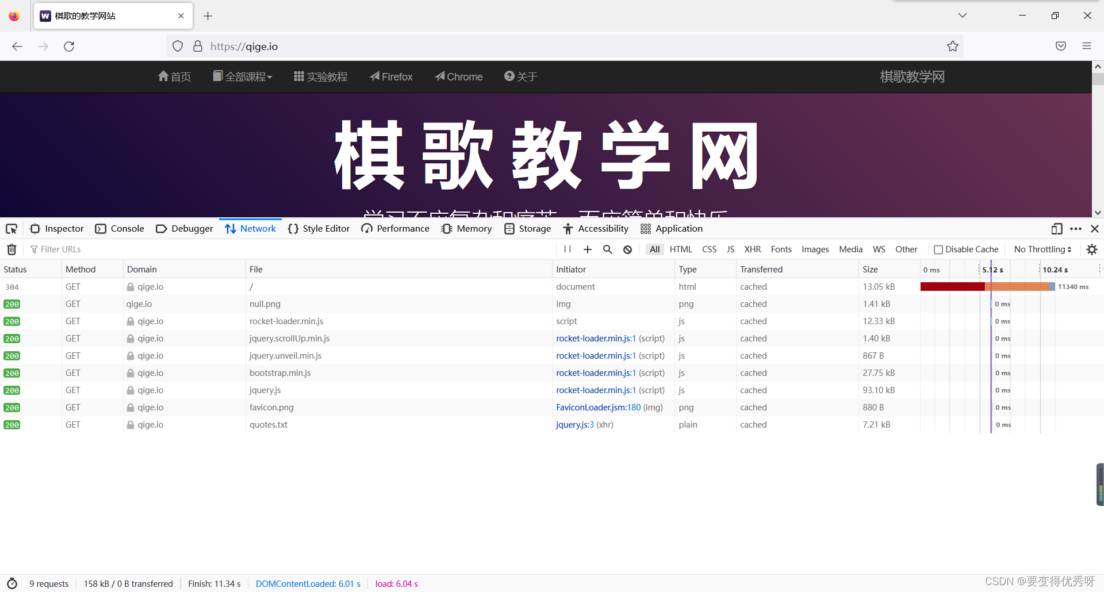Bookmark this page with star icon

click(x=953, y=47)
